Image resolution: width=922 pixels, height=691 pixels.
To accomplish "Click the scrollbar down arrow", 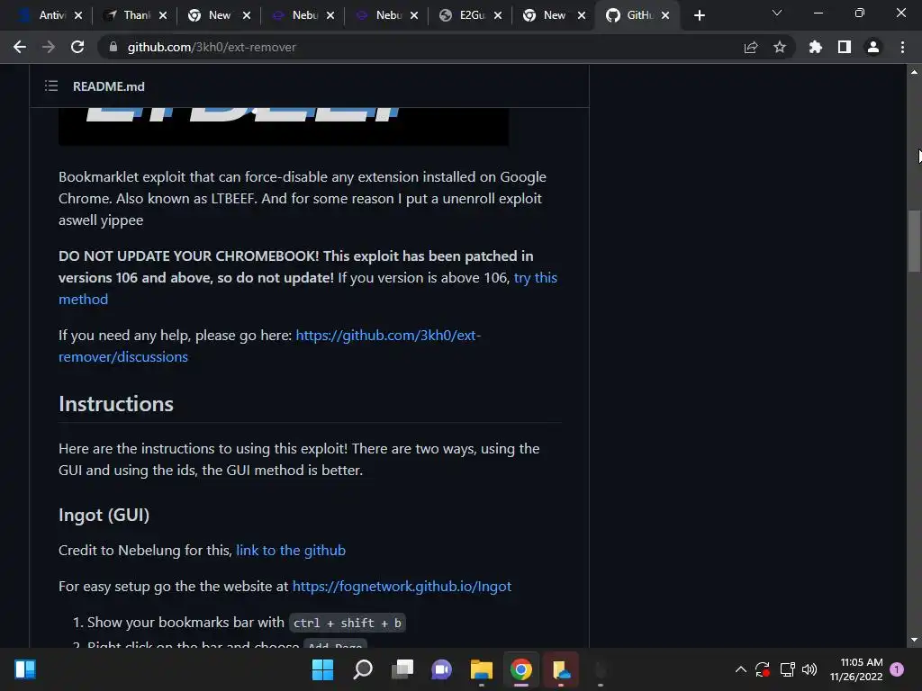I will point(914,640).
